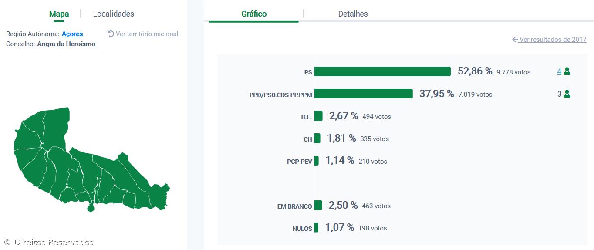Open the Açores region link
594x250 pixels.
[72, 34]
